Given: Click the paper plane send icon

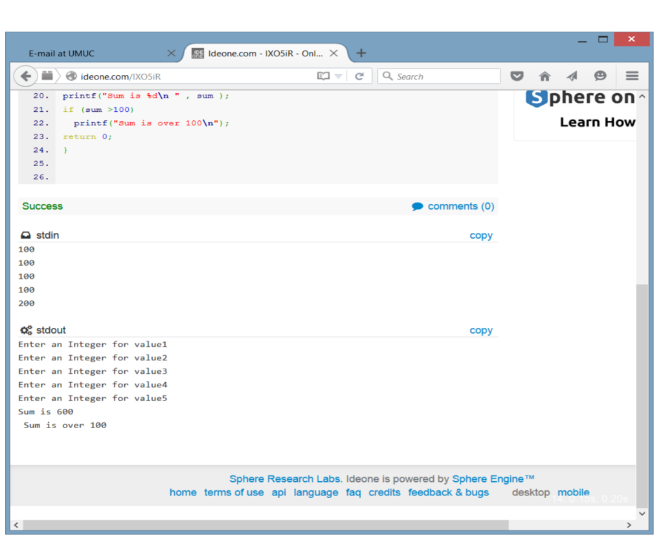Looking at the screenshot, I should point(572,76).
